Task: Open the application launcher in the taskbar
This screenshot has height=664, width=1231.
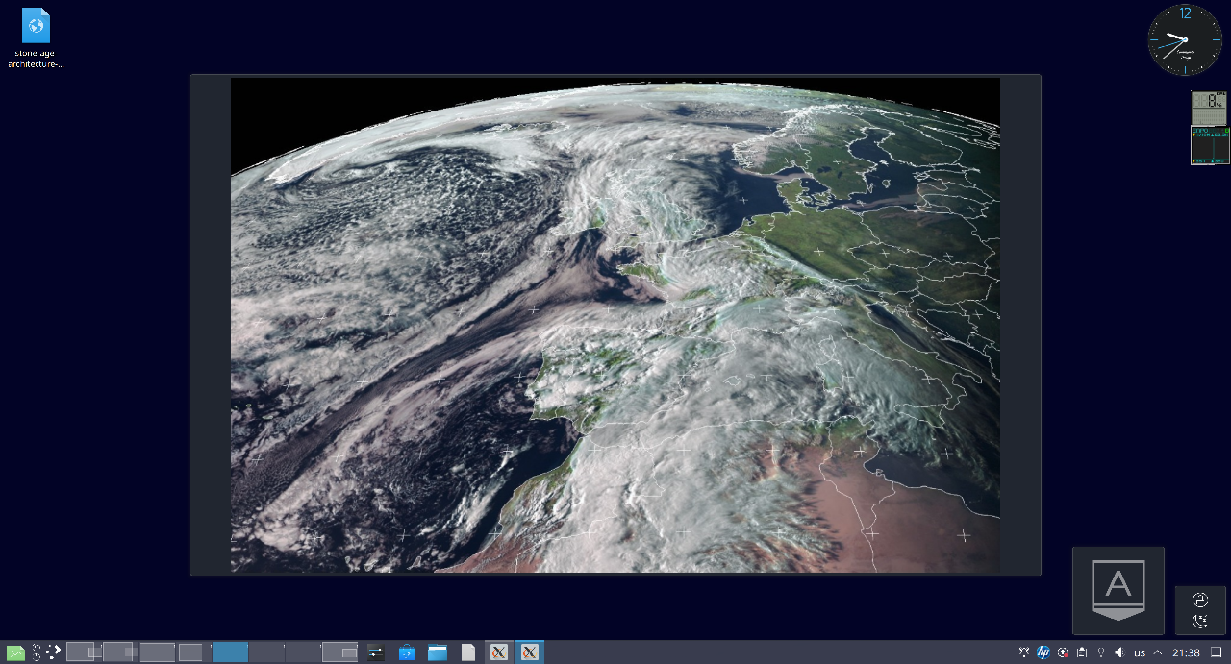Action: (15, 652)
